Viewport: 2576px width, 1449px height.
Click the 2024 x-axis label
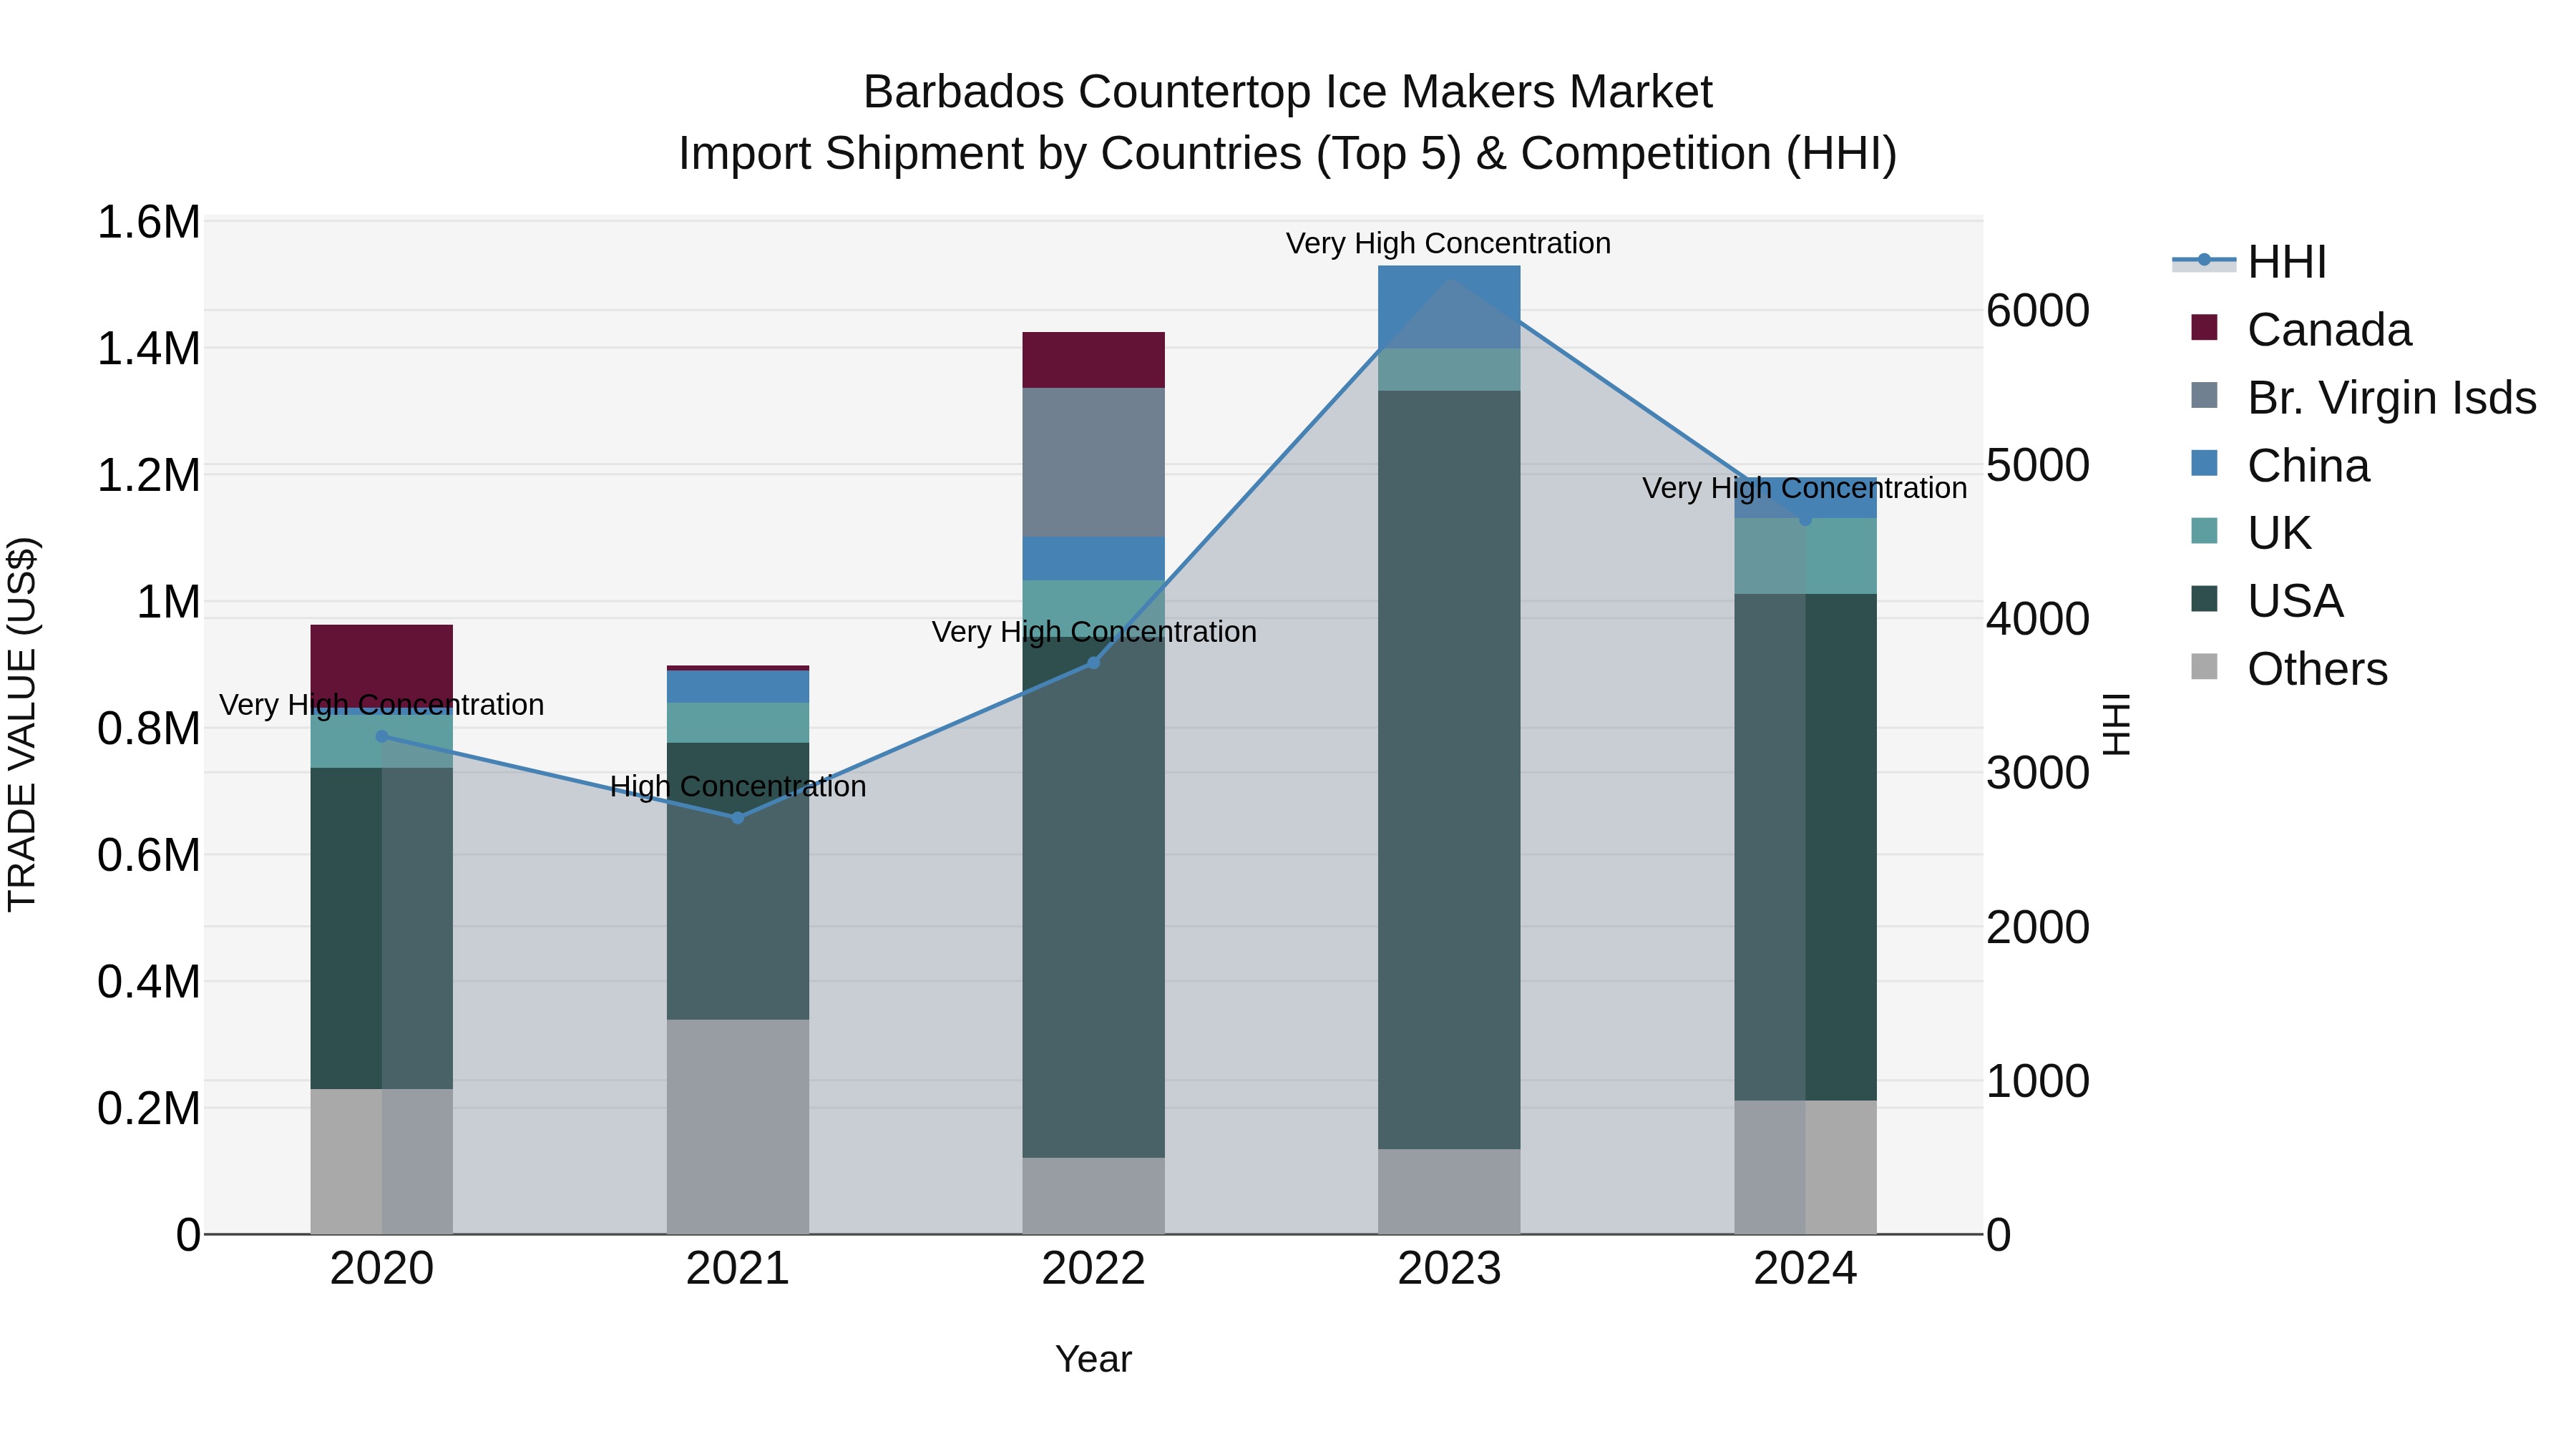point(1805,1269)
